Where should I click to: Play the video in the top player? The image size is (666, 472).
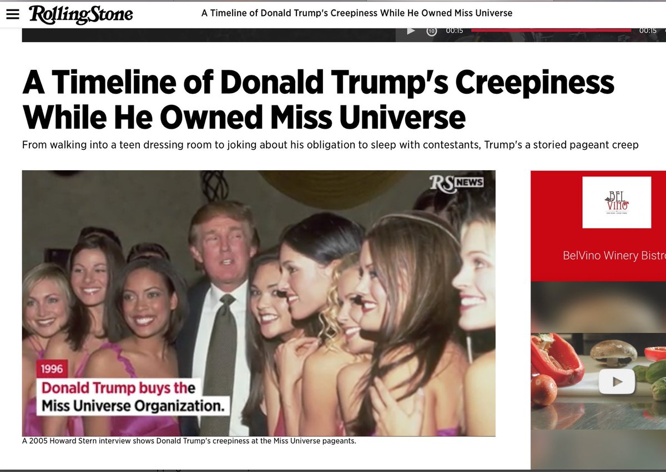tap(411, 31)
